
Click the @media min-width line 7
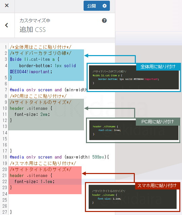tap(49, 90)
